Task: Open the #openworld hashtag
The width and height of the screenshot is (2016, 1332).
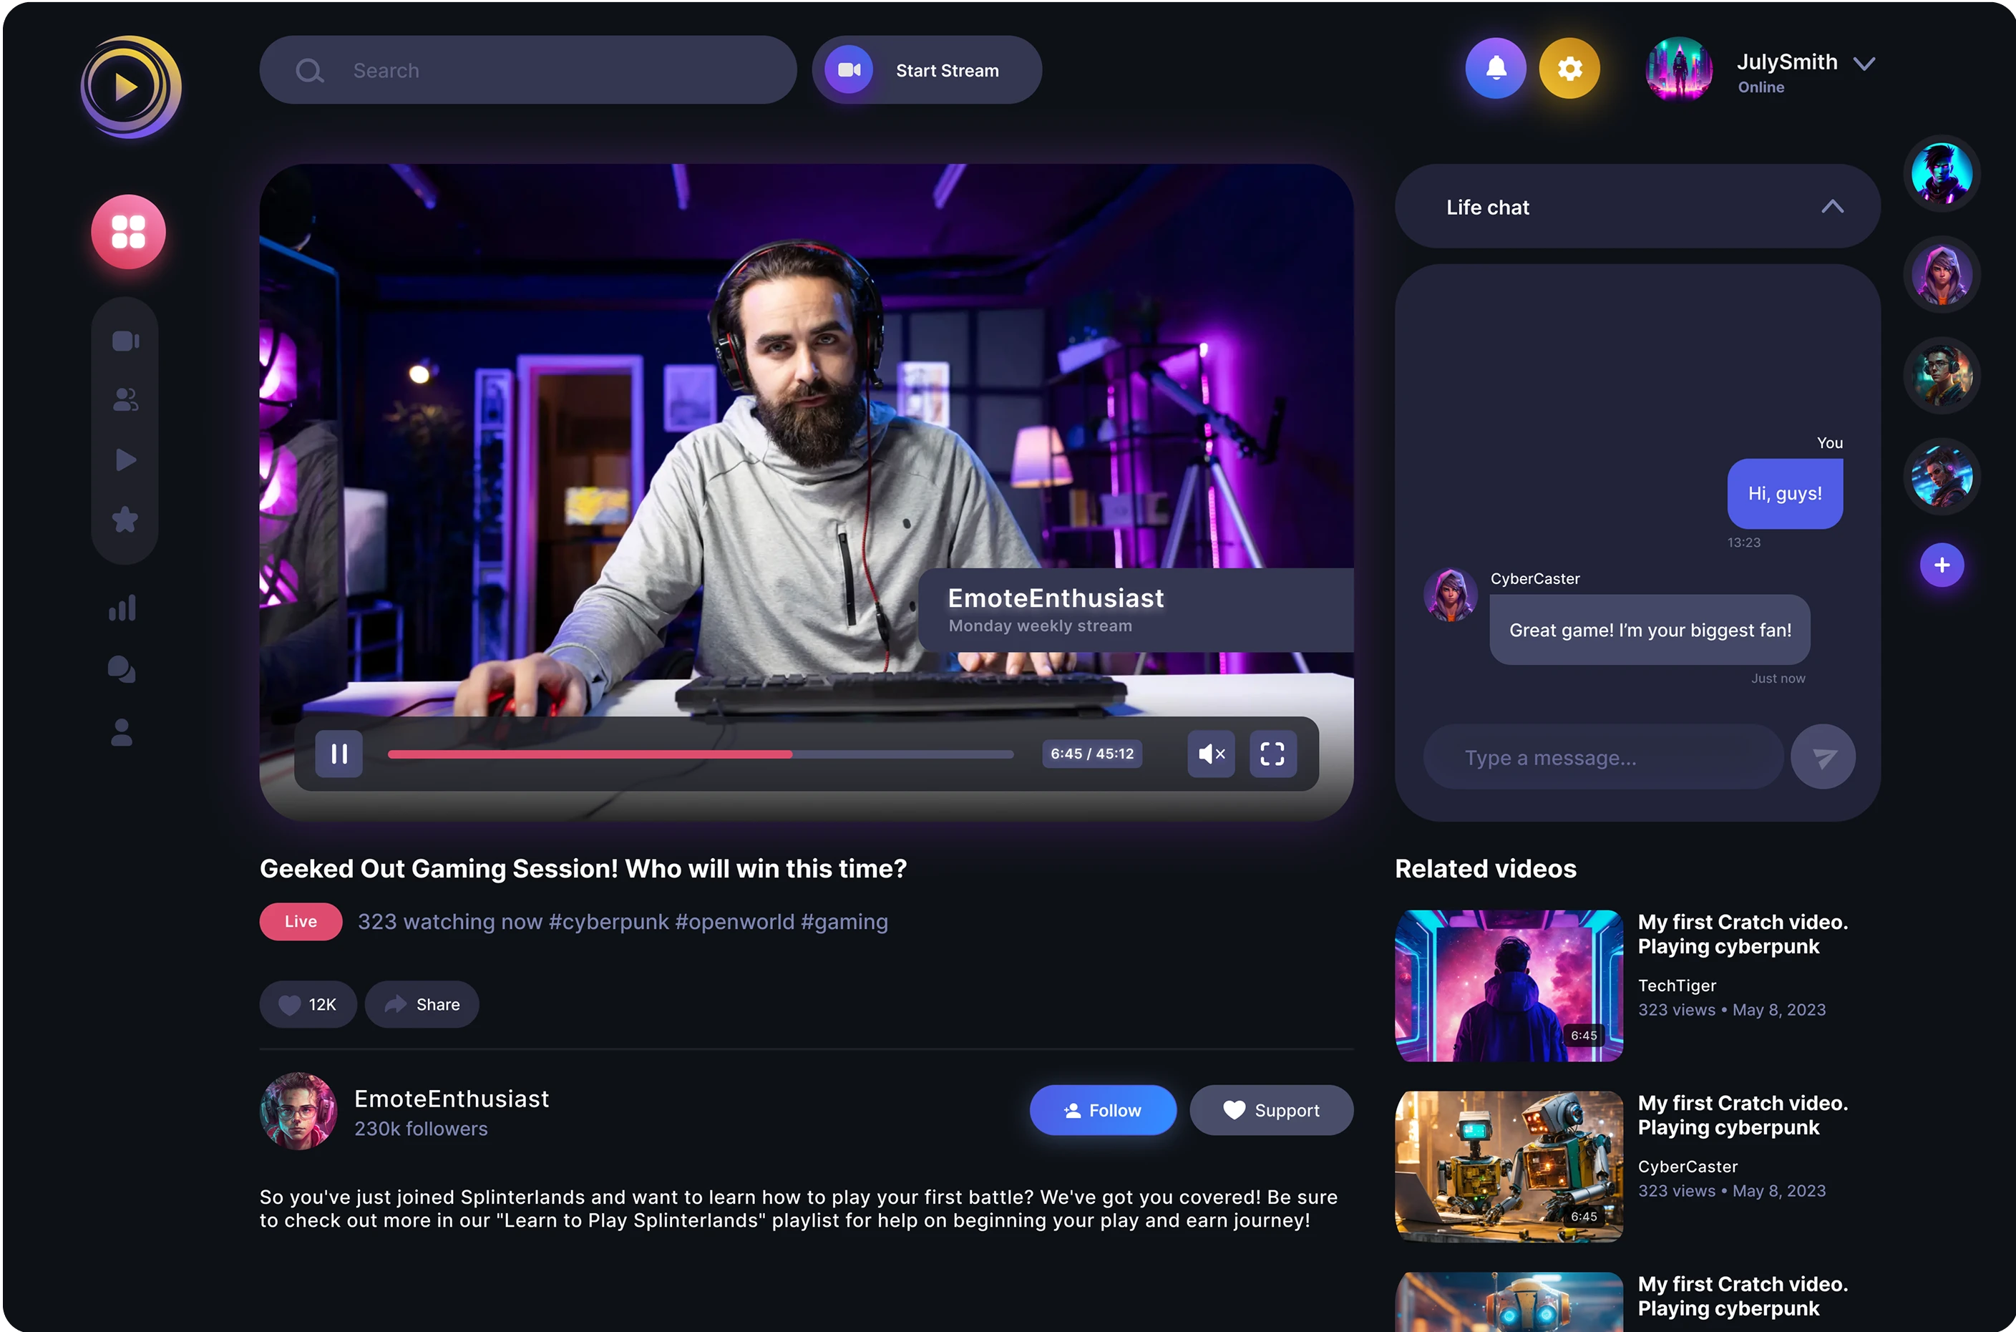Action: 734,922
